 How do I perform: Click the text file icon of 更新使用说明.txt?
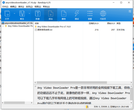coord(36,30)
